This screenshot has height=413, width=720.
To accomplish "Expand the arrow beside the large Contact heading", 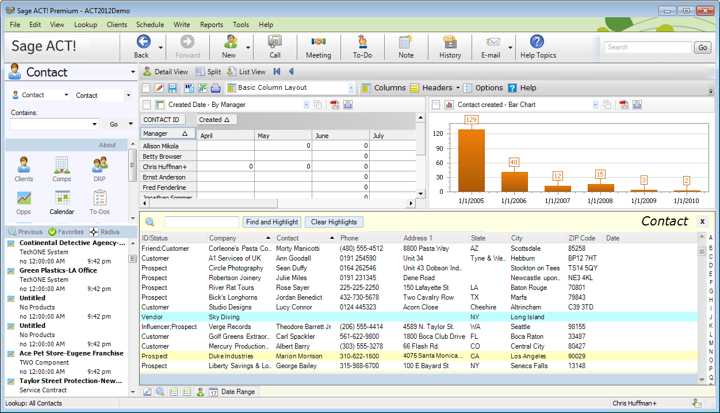I will tap(133, 72).
